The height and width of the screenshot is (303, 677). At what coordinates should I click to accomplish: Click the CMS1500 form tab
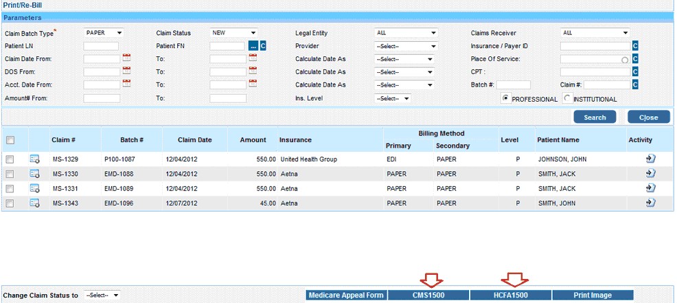point(428,295)
